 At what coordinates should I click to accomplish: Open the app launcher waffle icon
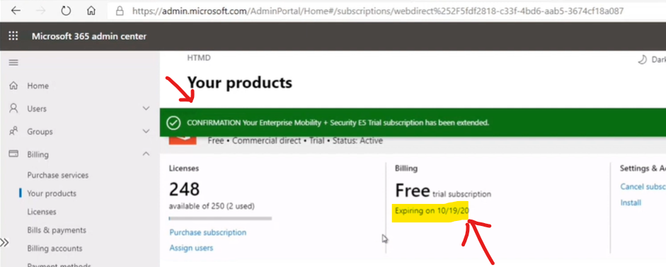point(13,36)
